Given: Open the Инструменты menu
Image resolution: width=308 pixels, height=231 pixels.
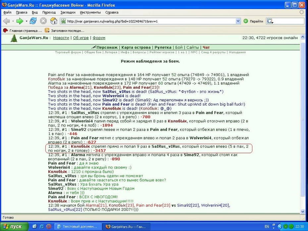Looking at the screenshot, I should pyautogui.click(x=90, y=12).
